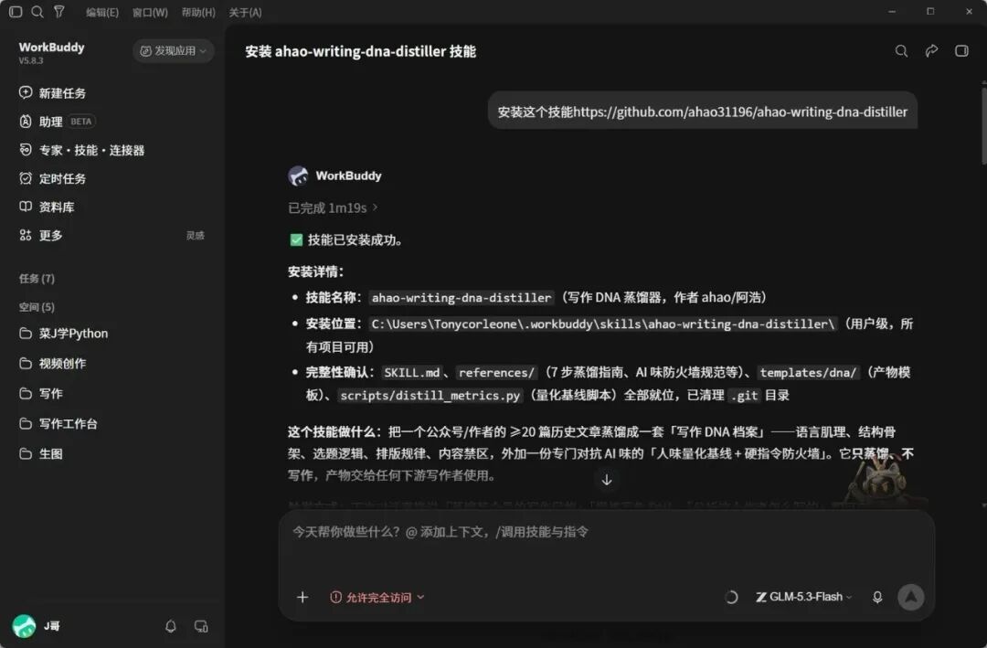Viewport: 987px width, 648px height.
Task: Click the 灵感 label beside 更多
Action: coord(196,236)
